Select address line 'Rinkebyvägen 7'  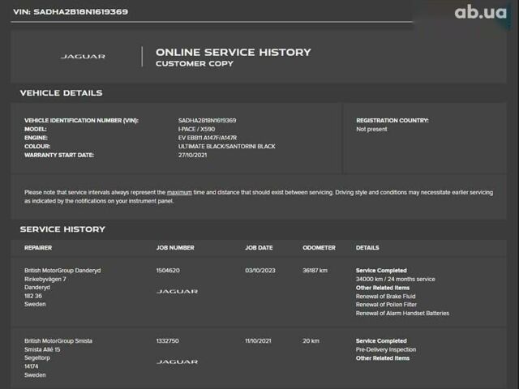click(x=45, y=279)
